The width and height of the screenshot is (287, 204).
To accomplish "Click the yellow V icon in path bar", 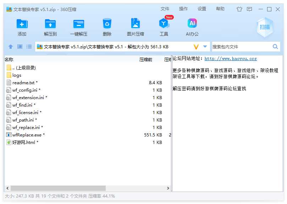I will point(196,47).
